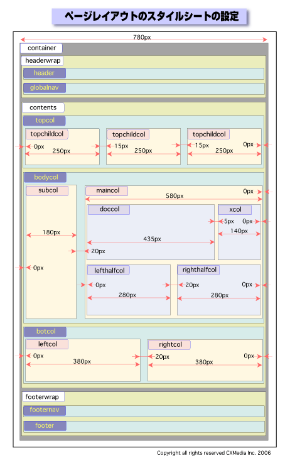Click the righthalfcol label

(198, 270)
